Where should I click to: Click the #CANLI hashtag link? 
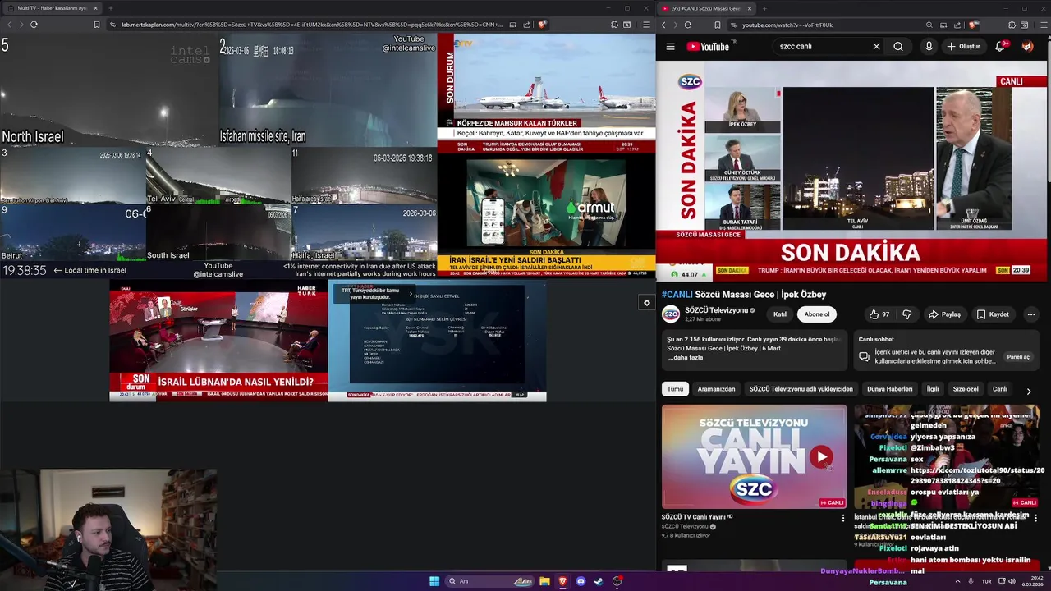tap(677, 295)
